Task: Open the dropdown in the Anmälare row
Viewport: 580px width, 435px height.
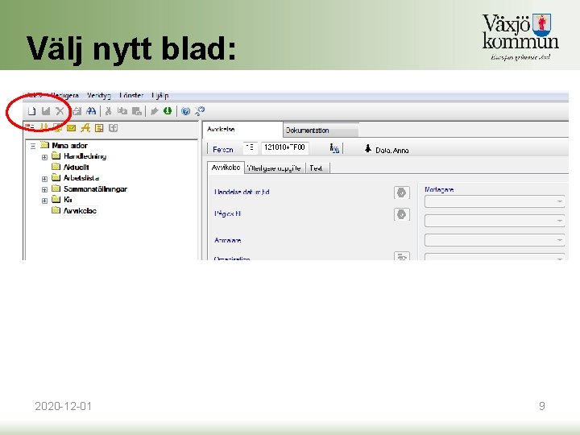Action: click(x=495, y=240)
